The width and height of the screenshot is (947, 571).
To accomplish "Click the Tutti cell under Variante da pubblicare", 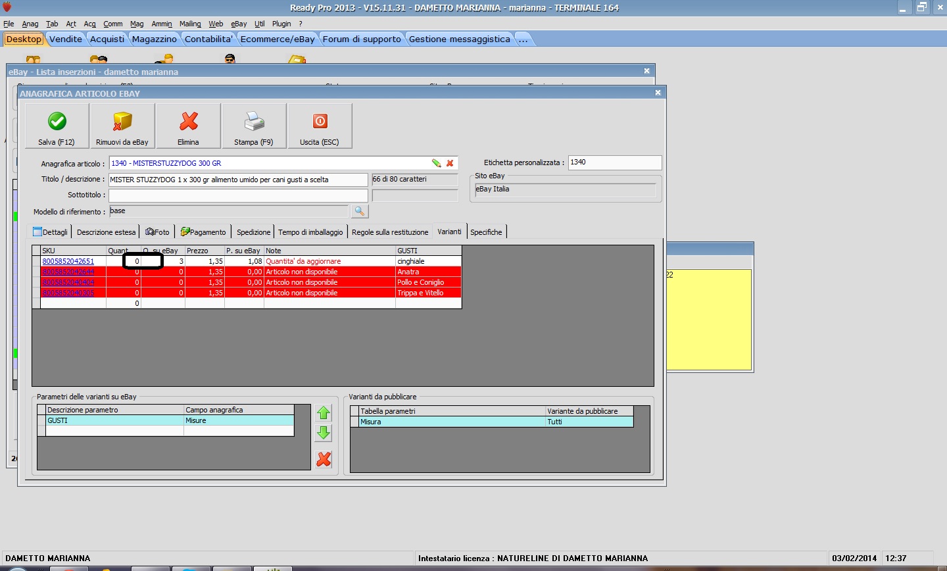I will pyautogui.click(x=589, y=422).
